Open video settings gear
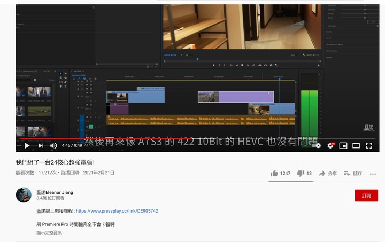 (331, 145)
